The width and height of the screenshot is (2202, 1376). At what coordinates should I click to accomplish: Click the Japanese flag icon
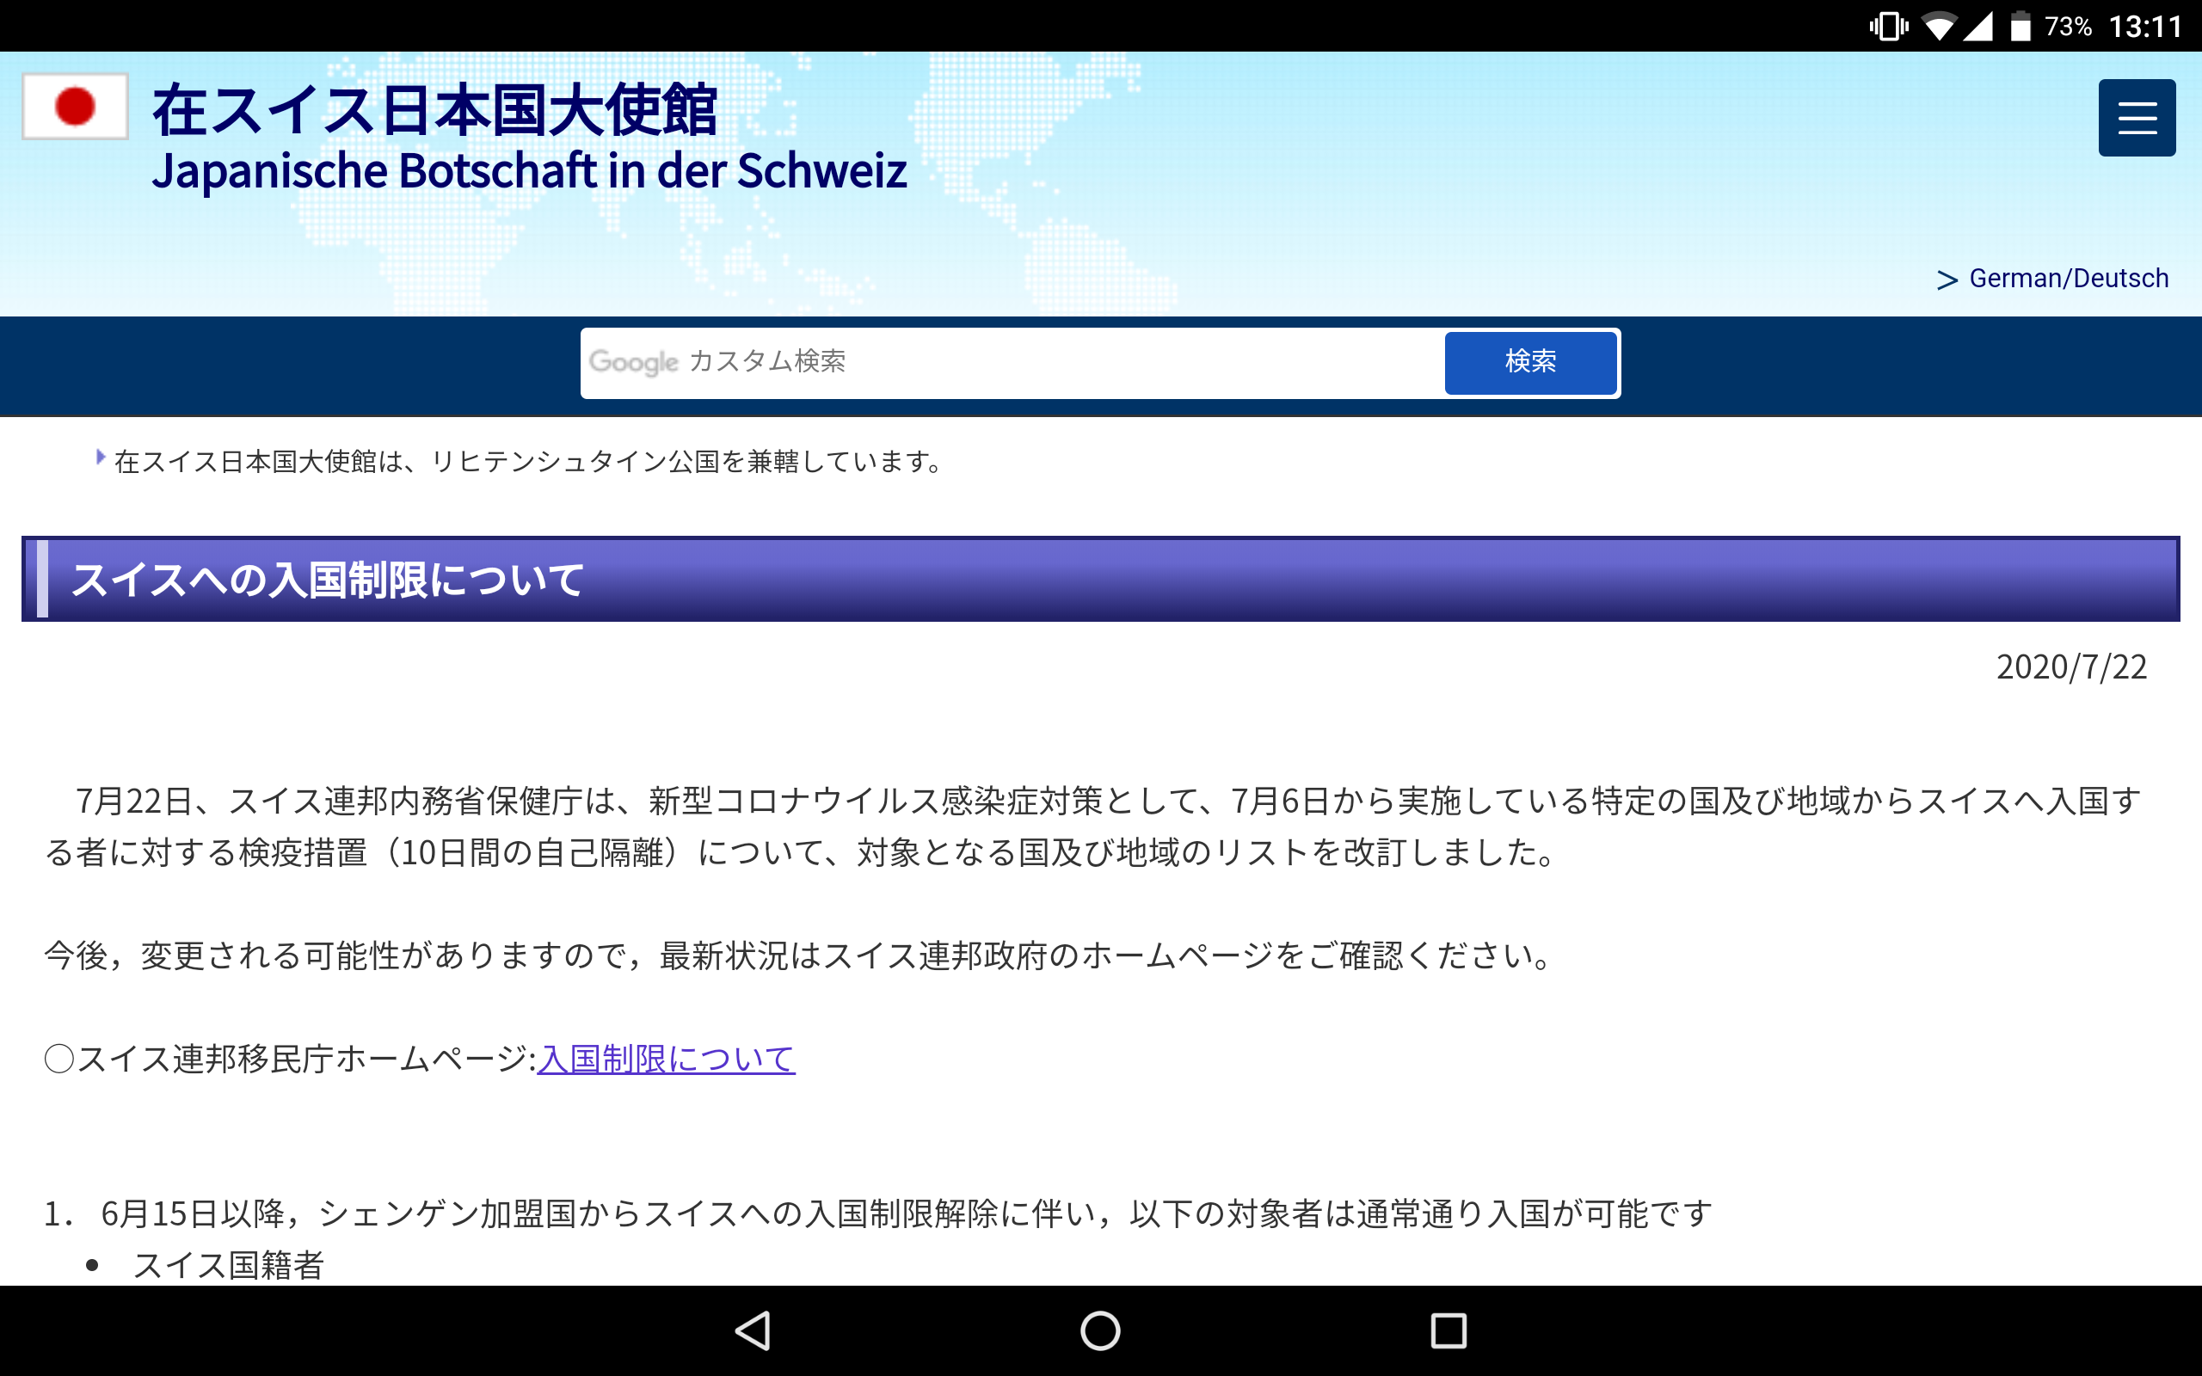75,107
